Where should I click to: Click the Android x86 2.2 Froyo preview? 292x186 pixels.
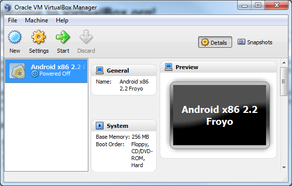tap(220, 115)
